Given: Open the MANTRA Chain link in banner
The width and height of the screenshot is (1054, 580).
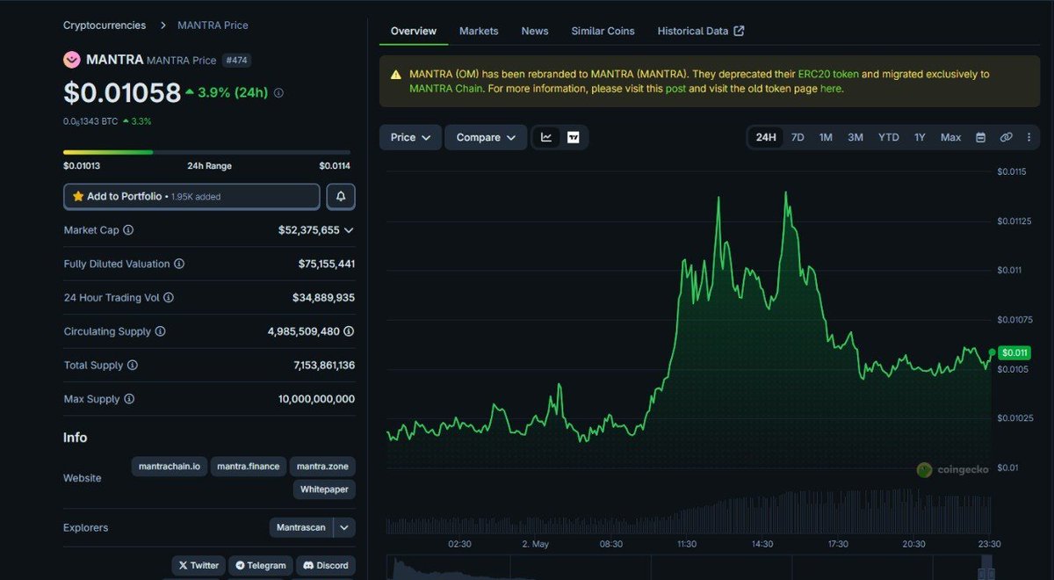Looking at the screenshot, I should 445,89.
